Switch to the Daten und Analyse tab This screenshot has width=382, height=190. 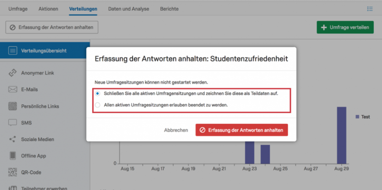point(129,9)
